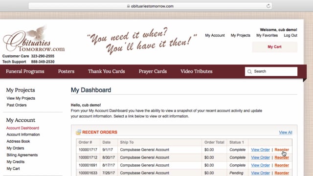
Task: Open the Funeral Programs menu
Action: point(25,71)
